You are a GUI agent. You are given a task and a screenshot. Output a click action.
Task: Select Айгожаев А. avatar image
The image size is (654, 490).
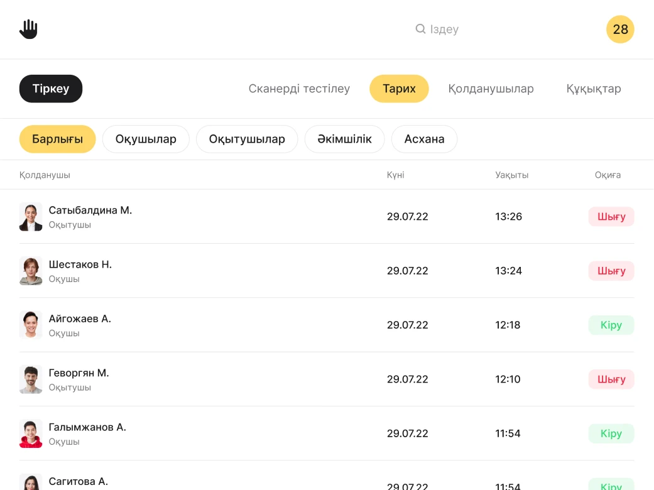point(31,325)
